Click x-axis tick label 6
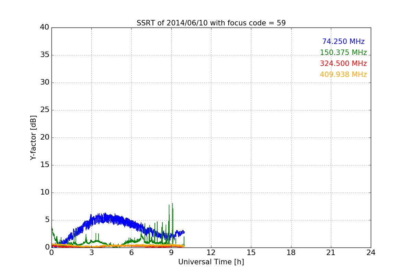The height and width of the screenshot is (275, 412). click(x=131, y=253)
